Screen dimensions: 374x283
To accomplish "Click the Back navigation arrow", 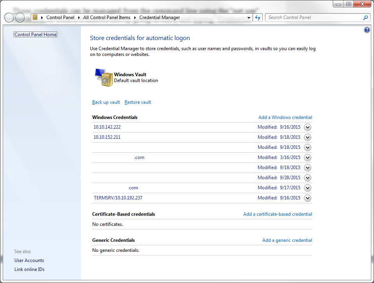I will 9,17.
